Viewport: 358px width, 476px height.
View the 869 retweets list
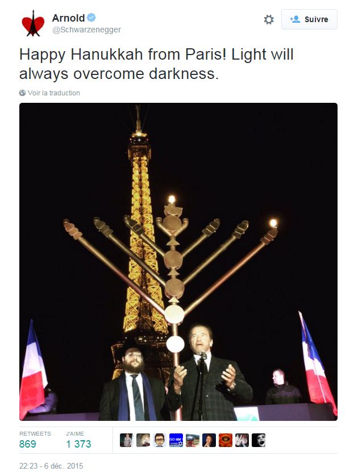coord(35,440)
